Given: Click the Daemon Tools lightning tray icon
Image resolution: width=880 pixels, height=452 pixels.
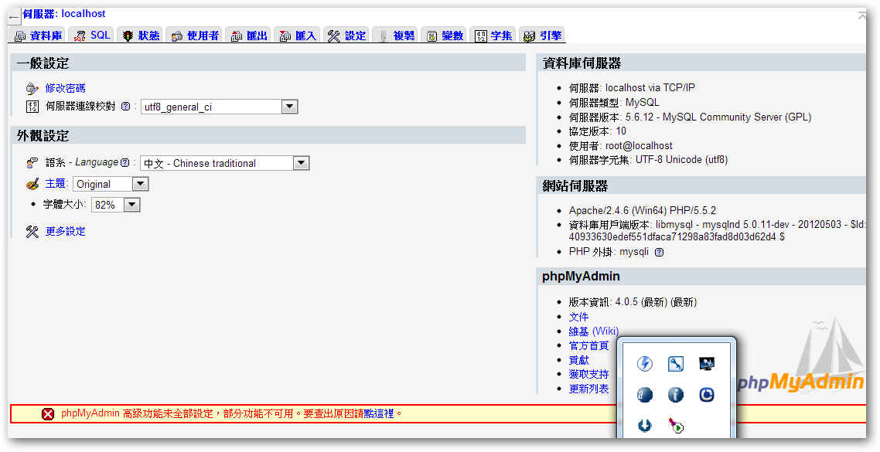Looking at the screenshot, I should [x=645, y=364].
